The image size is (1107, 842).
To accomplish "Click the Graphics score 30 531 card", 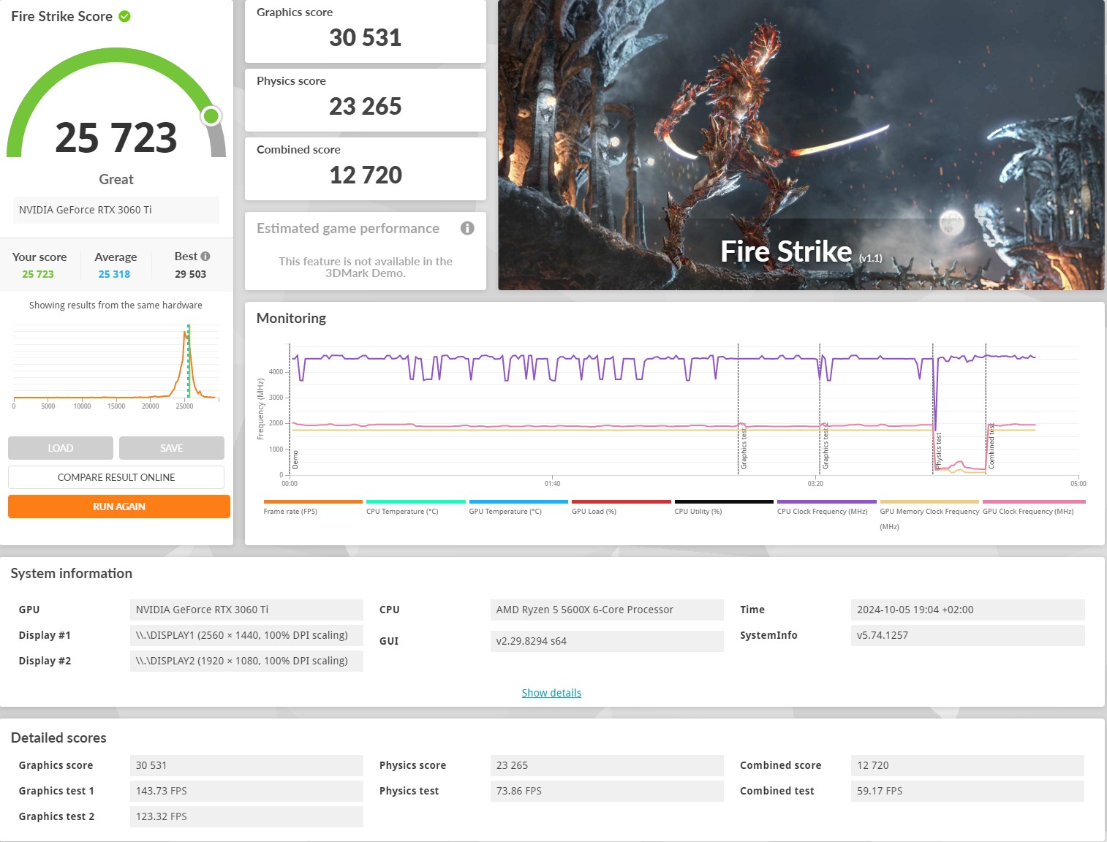I will pyautogui.click(x=366, y=31).
